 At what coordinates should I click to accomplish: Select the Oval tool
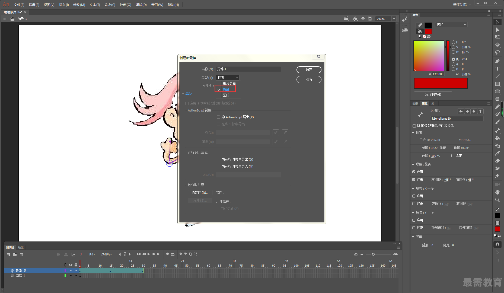pos(497,91)
